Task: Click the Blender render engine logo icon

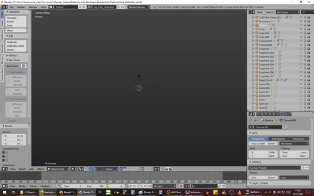Action: 155,7
